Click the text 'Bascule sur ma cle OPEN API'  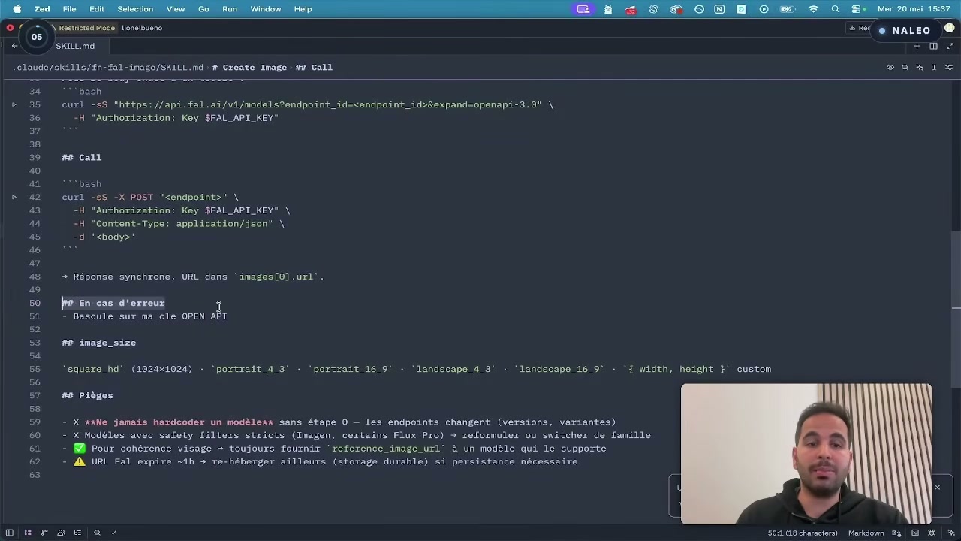click(150, 316)
